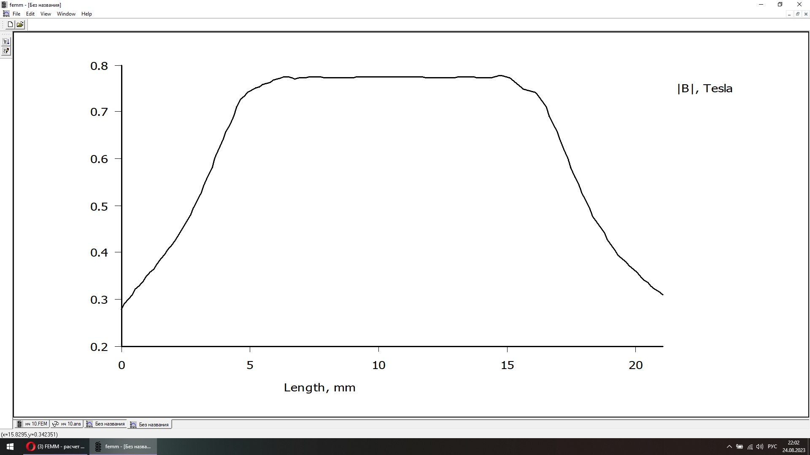Select the first Без названия plot tab
810x455 pixels.
click(x=106, y=424)
